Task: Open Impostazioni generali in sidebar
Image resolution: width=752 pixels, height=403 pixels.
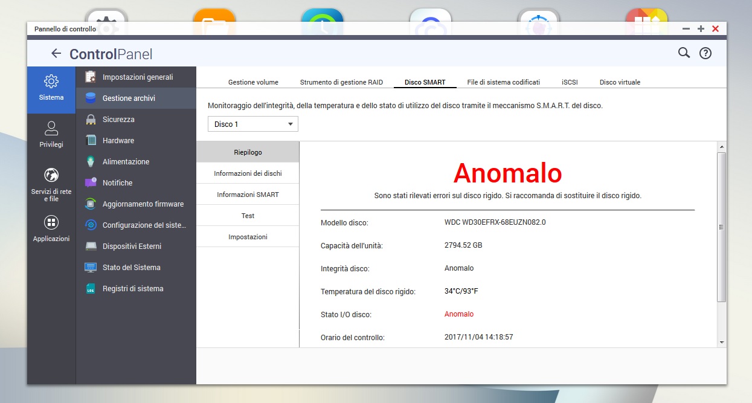Action: pyautogui.click(x=137, y=77)
